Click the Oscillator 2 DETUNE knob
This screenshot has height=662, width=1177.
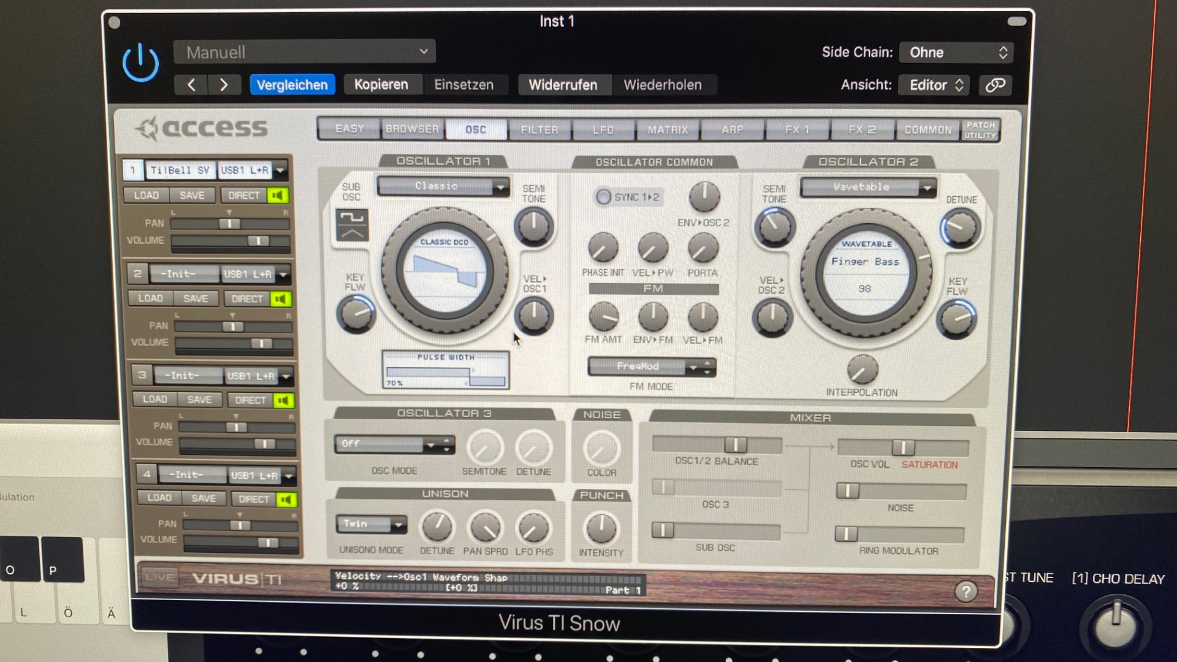(x=960, y=228)
